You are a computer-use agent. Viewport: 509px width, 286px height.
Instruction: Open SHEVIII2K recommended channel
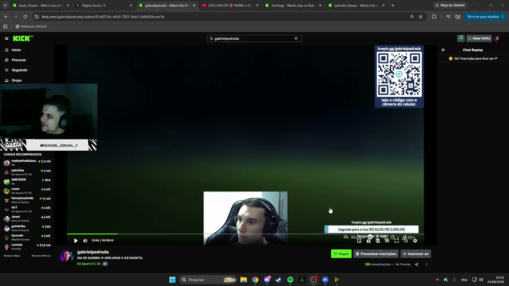pyautogui.click(x=27, y=181)
